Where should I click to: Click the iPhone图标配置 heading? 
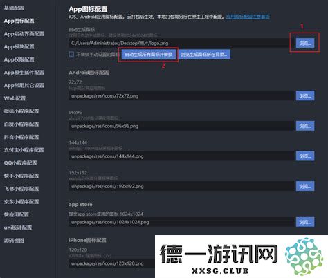[x=87, y=240]
